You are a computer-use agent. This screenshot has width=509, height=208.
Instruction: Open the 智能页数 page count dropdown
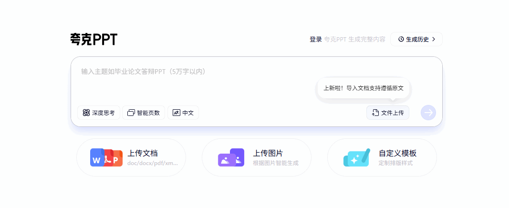(144, 113)
